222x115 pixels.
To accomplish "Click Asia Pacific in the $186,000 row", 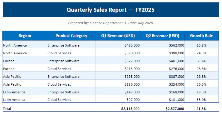I will pos(12,84).
